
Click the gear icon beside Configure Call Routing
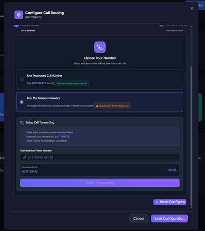pos(19,15)
